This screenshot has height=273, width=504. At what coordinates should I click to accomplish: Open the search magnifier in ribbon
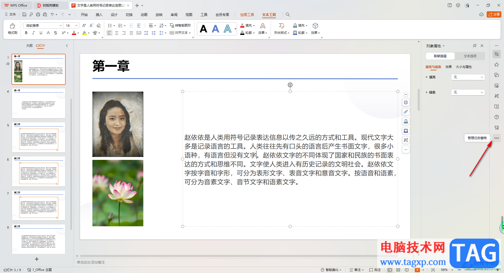point(288,15)
